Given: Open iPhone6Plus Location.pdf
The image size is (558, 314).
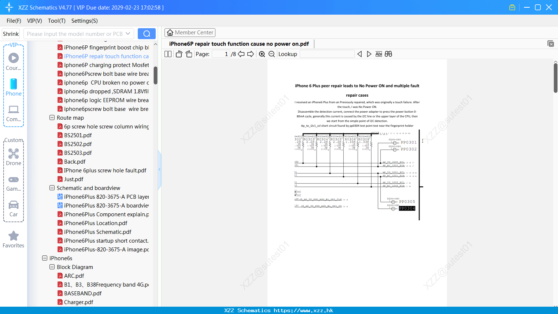Looking at the screenshot, I should 92,223.
